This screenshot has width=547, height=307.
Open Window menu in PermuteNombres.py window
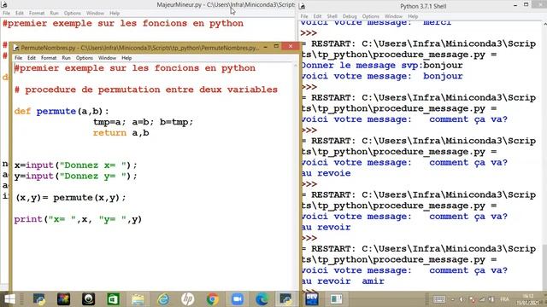point(107,58)
